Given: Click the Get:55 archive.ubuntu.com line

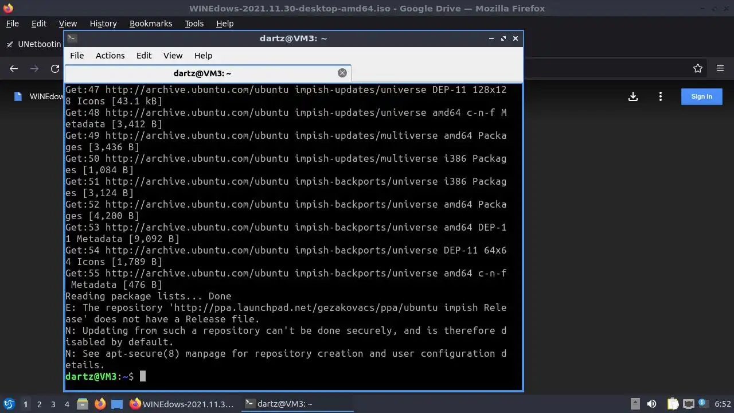Looking at the screenshot, I should (x=286, y=279).
